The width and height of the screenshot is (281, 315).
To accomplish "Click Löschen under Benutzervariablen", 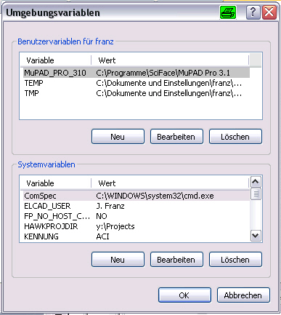I will click(235, 137).
